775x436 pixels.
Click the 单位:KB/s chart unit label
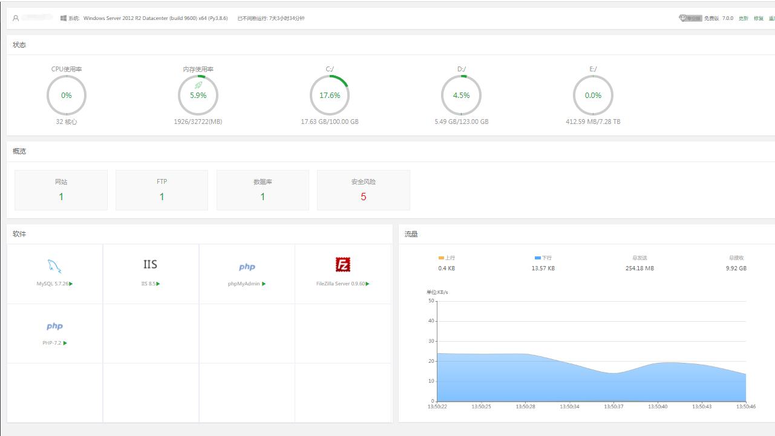tap(437, 292)
